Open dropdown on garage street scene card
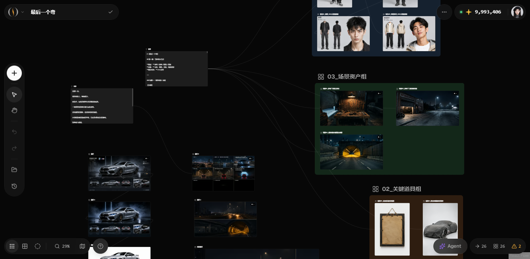 coord(455,94)
